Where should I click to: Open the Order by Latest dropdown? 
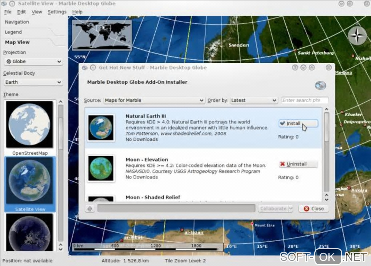point(254,100)
